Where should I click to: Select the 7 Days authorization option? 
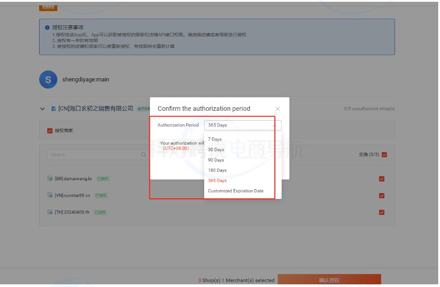(215, 139)
